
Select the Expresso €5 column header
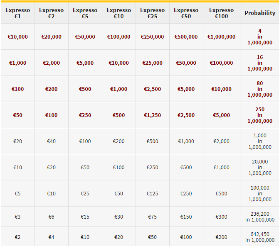85,13
